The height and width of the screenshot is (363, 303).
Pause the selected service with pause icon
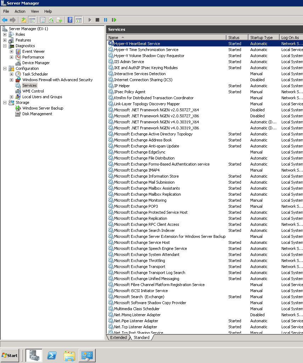106,20
